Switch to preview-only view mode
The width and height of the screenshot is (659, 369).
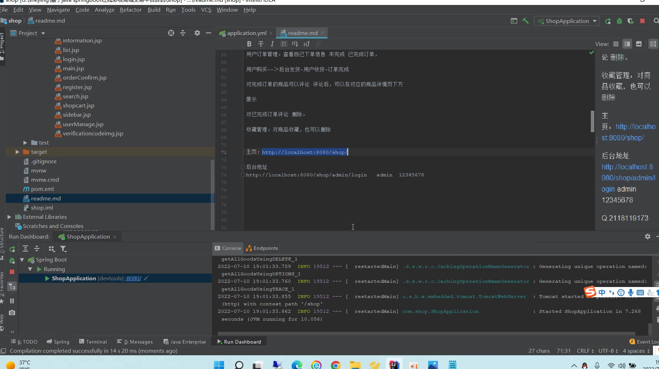click(x=638, y=44)
